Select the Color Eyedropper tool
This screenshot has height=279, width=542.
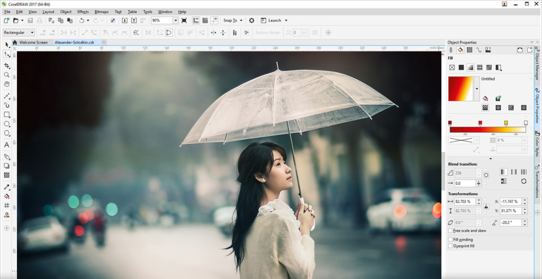[x=6, y=187]
